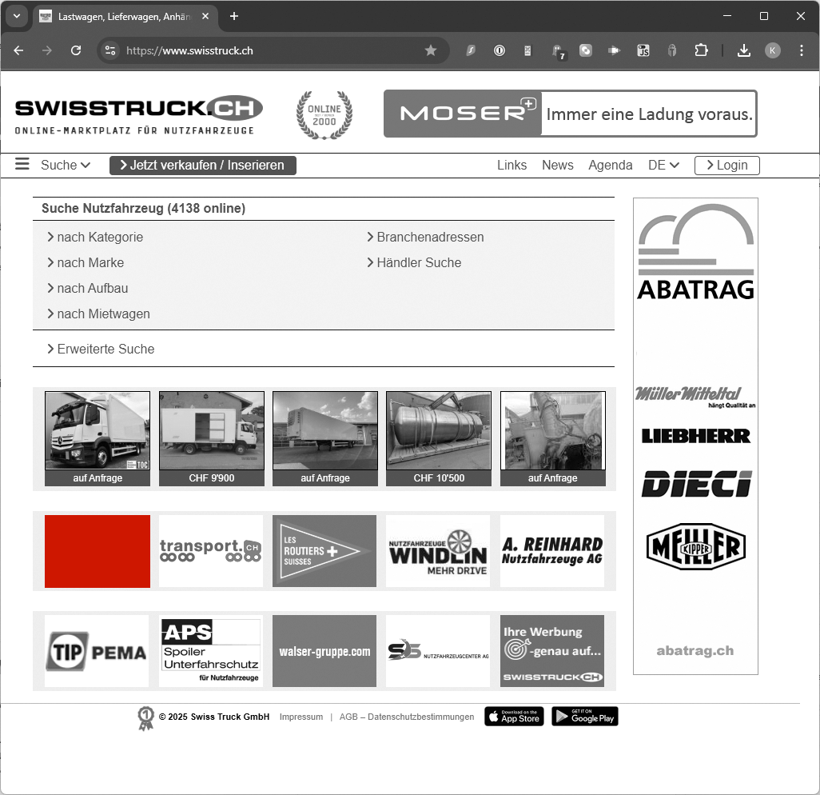
Task: Click the Login button
Action: coord(727,166)
